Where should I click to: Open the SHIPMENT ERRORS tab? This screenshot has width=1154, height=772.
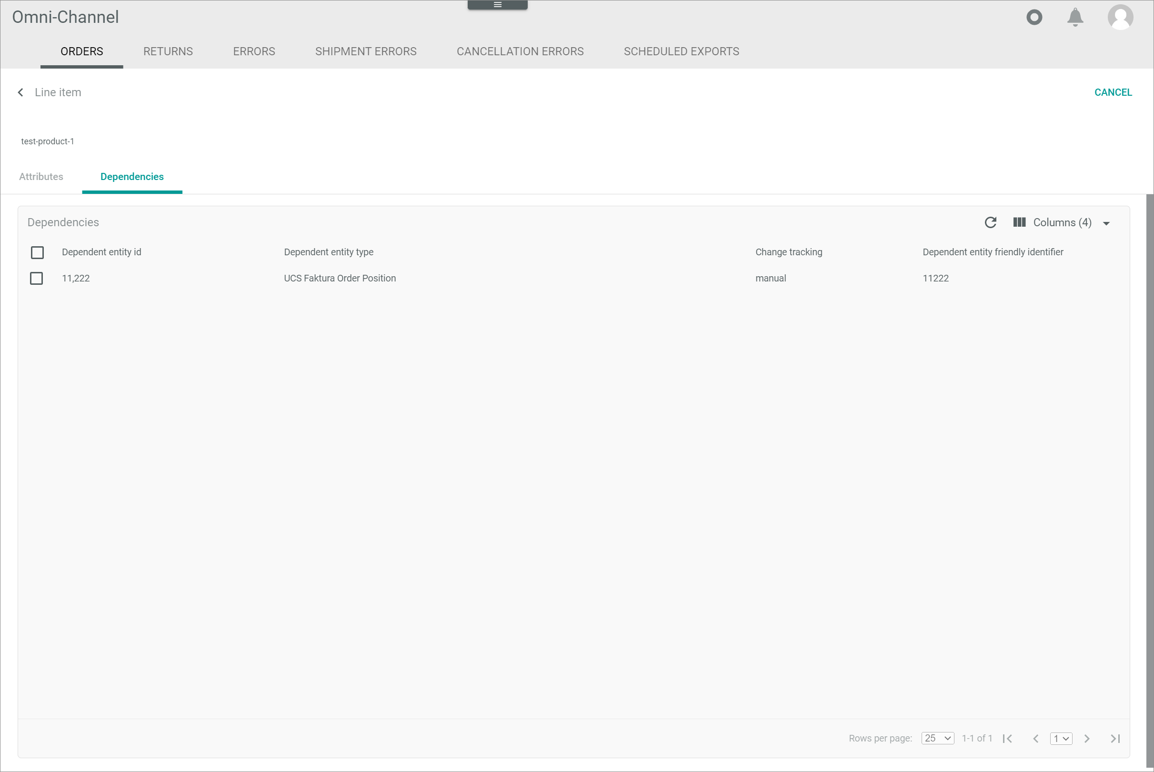click(x=366, y=51)
